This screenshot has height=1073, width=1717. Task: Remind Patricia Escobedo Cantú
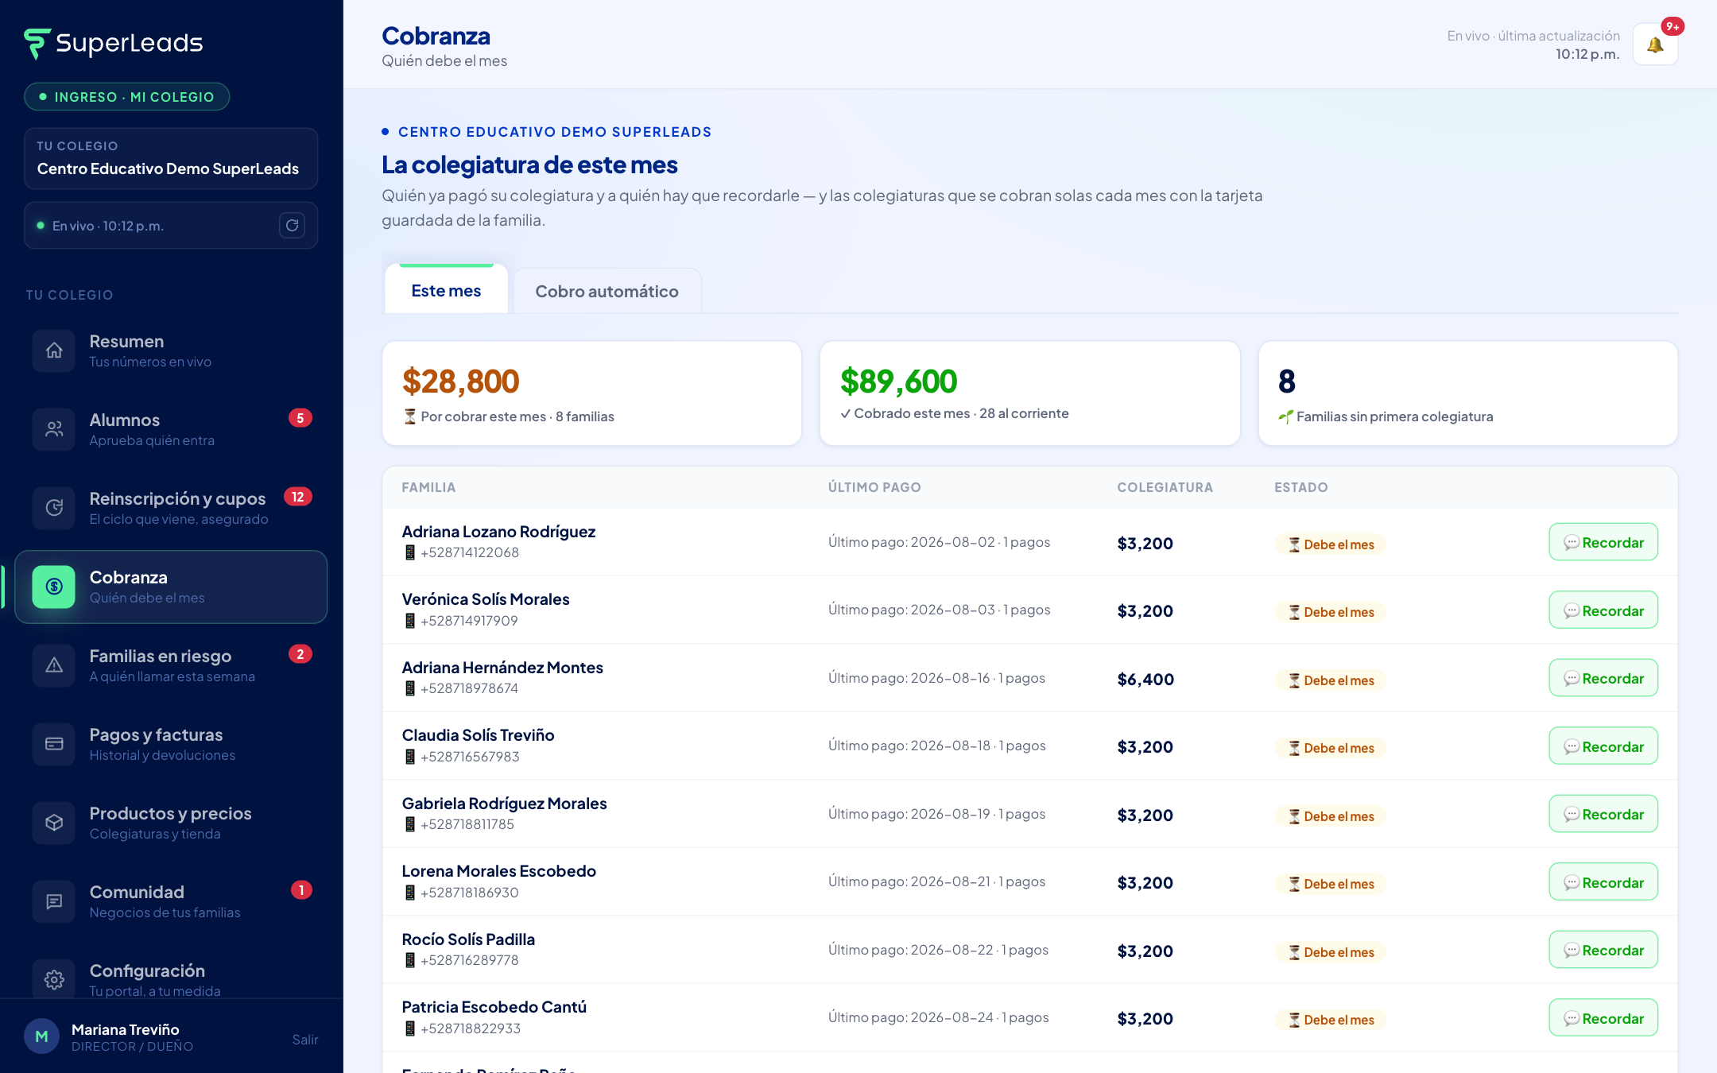pos(1603,1018)
